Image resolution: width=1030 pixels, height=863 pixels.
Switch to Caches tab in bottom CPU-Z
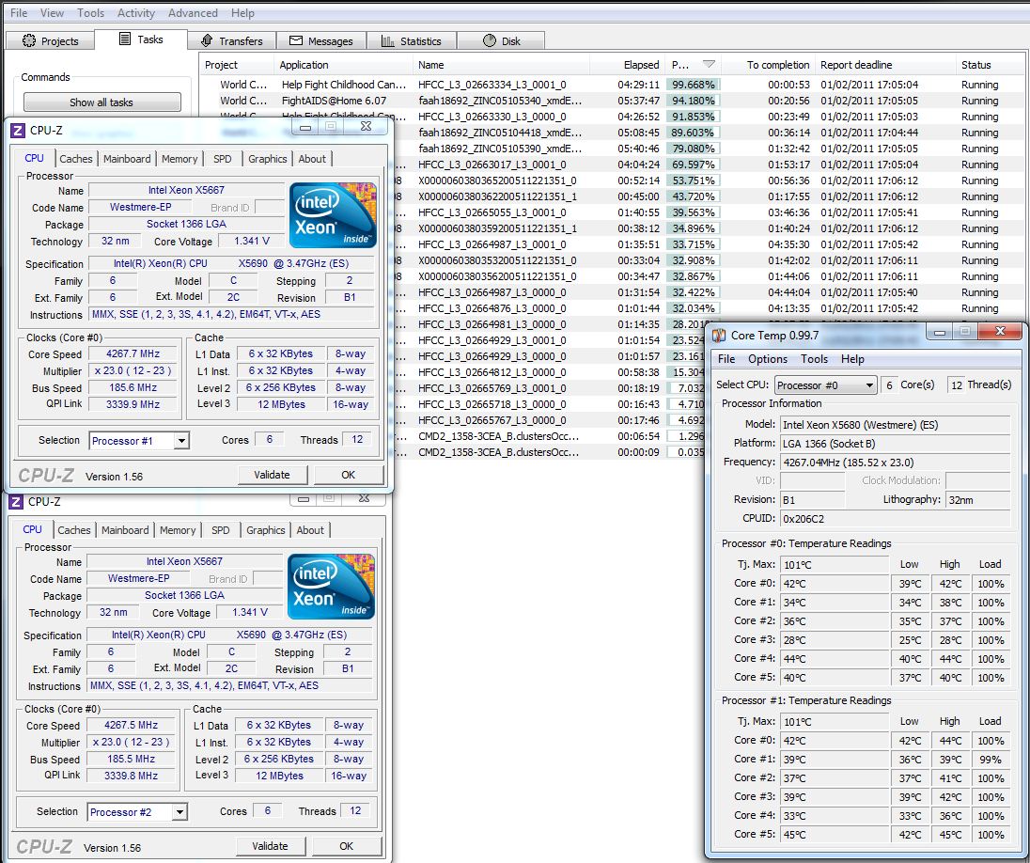click(x=73, y=530)
